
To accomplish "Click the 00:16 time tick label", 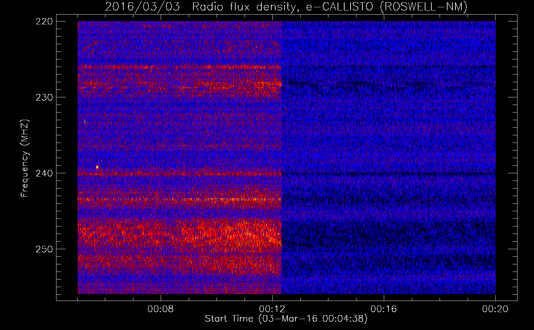I will click(x=384, y=309).
